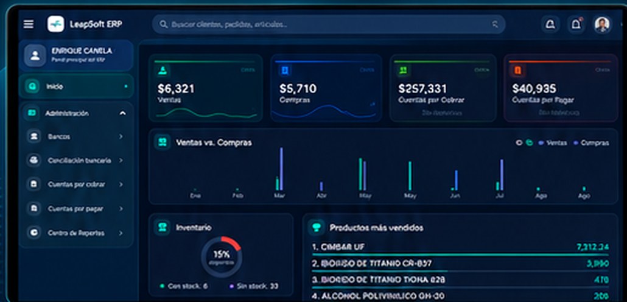
Task: Click the Centro de Reportes icon
Action: (34, 233)
